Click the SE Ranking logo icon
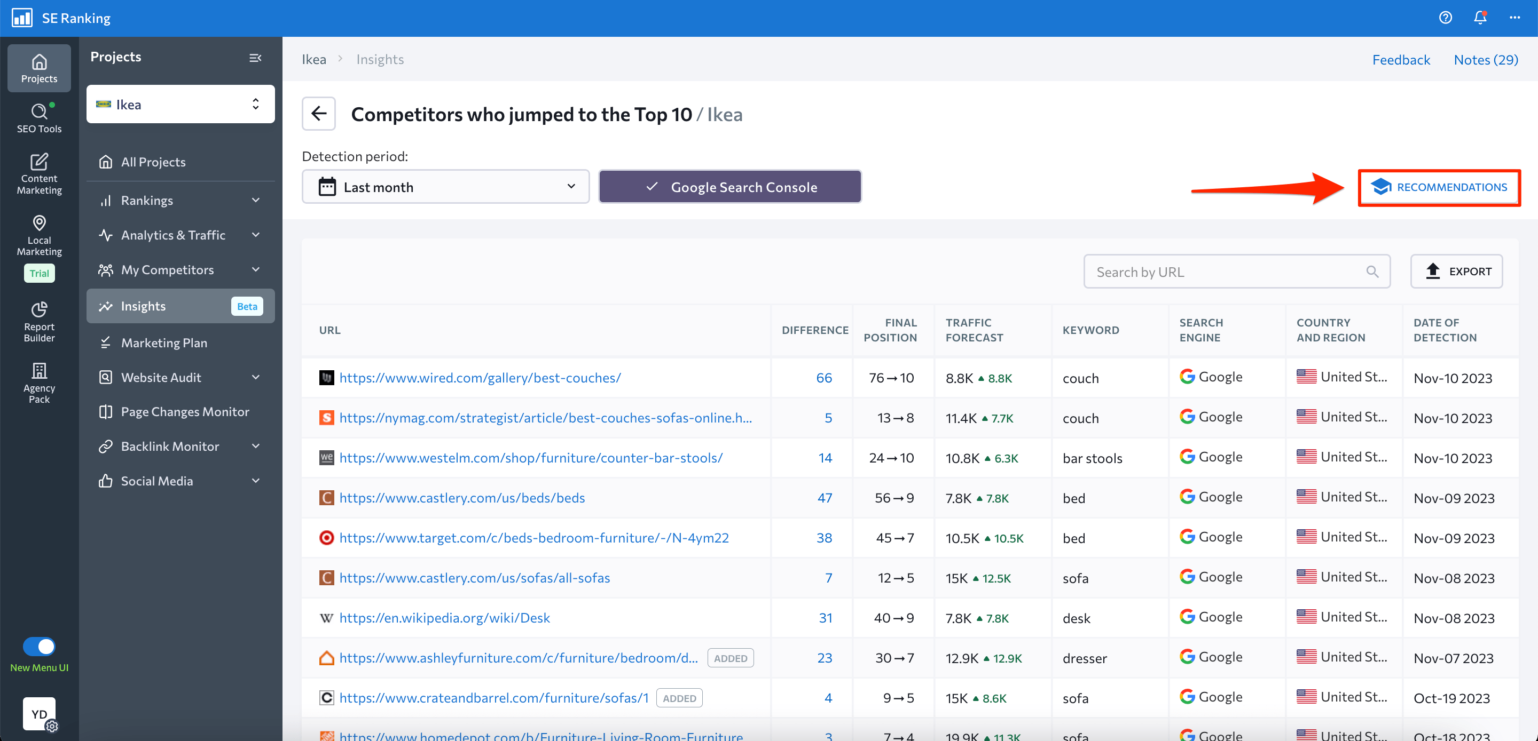This screenshot has height=741, width=1538. click(x=22, y=18)
